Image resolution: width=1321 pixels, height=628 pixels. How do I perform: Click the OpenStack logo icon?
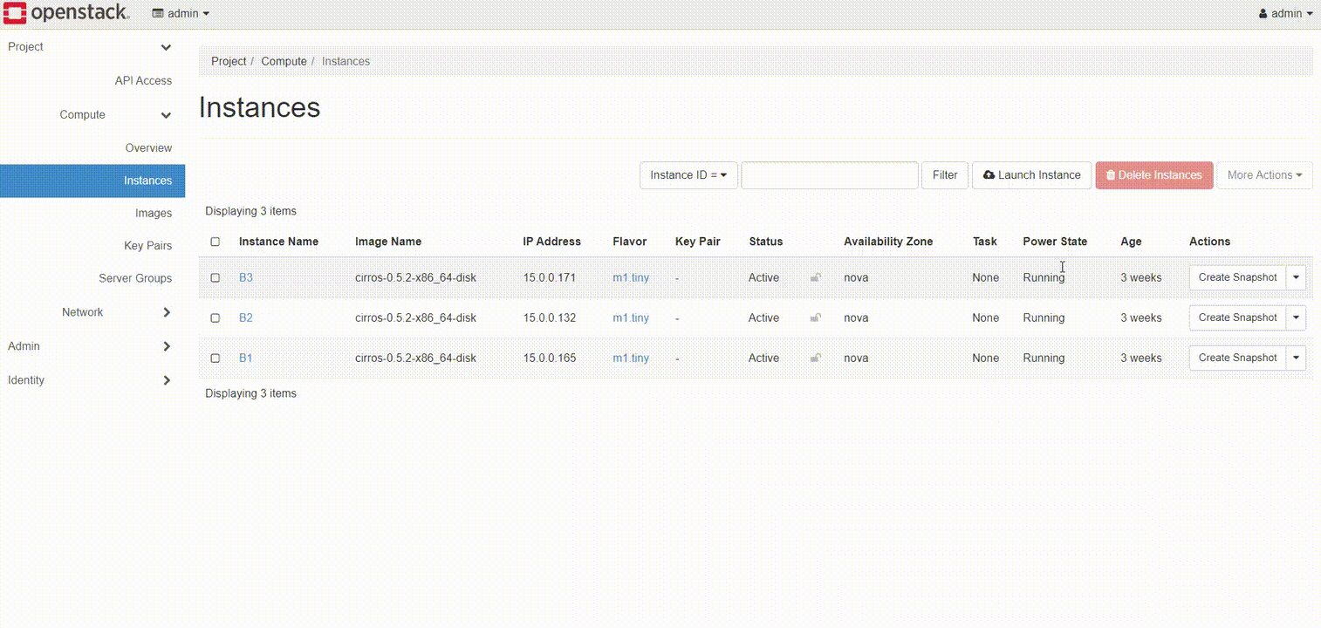15,13
